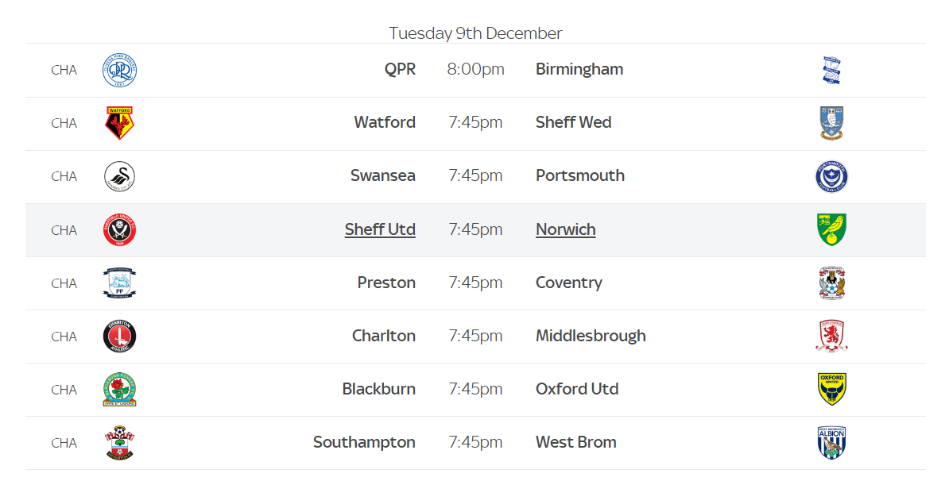Select the Coventry team name

(568, 283)
